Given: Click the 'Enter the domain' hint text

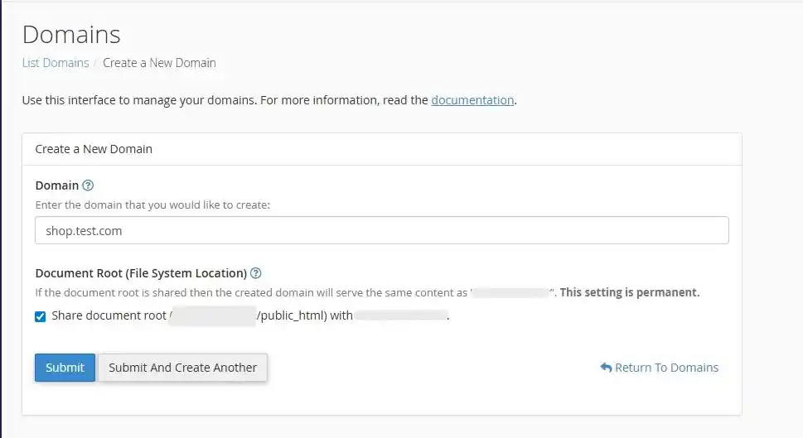Looking at the screenshot, I should click(x=152, y=205).
